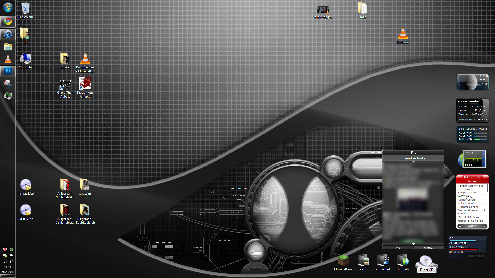Click the speaker volume tray icon
The image size is (495, 278).
pos(11,262)
